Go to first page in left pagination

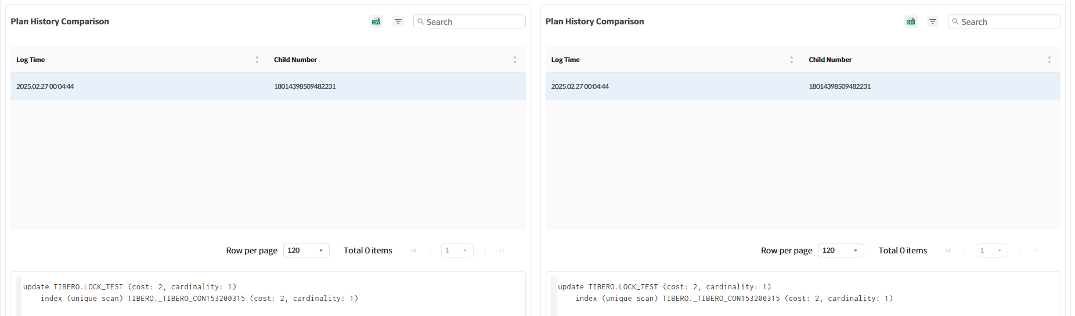click(413, 250)
